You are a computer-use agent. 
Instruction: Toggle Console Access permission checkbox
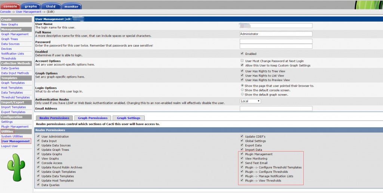[39, 162]
